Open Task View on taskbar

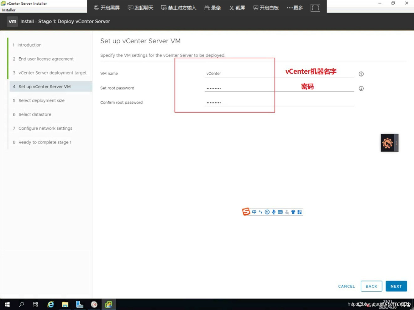[35, 304]
